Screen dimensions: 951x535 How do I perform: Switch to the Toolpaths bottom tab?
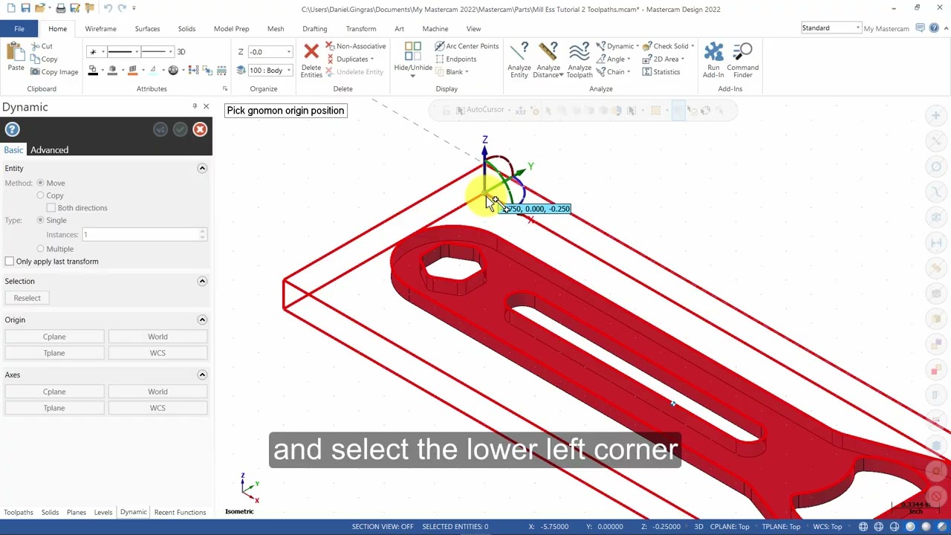pos(19,513)
